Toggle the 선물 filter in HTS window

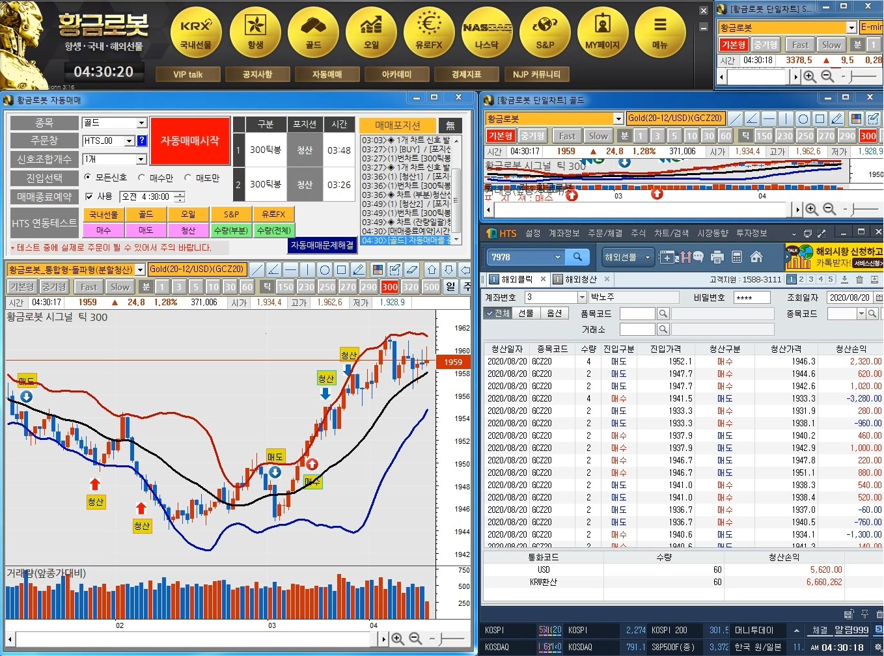click(526, 313)
